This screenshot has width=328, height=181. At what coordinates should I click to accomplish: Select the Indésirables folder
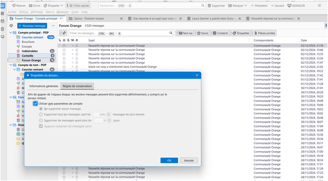(x=32, y=51)
